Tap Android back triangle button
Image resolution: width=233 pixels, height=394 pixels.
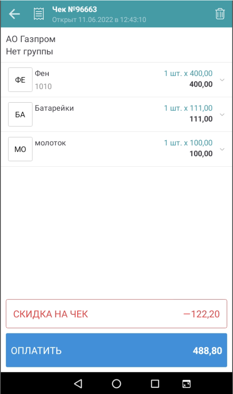pyautogui.click(x=78, y=383)
